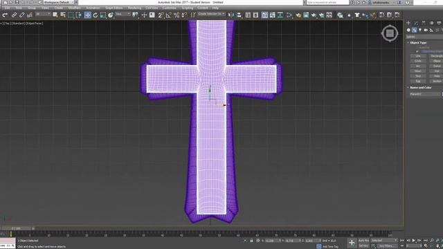This screenshot has height=249, width=443.
Task: Click the Text shape button
Action: point(418,76)
